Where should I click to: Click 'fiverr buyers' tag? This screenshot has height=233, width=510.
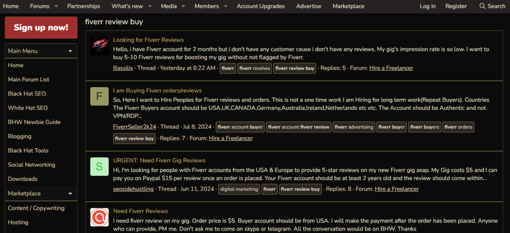click(424, 127)
